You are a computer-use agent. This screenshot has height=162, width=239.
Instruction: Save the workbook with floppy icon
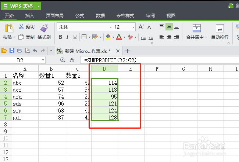coord(12,51)
